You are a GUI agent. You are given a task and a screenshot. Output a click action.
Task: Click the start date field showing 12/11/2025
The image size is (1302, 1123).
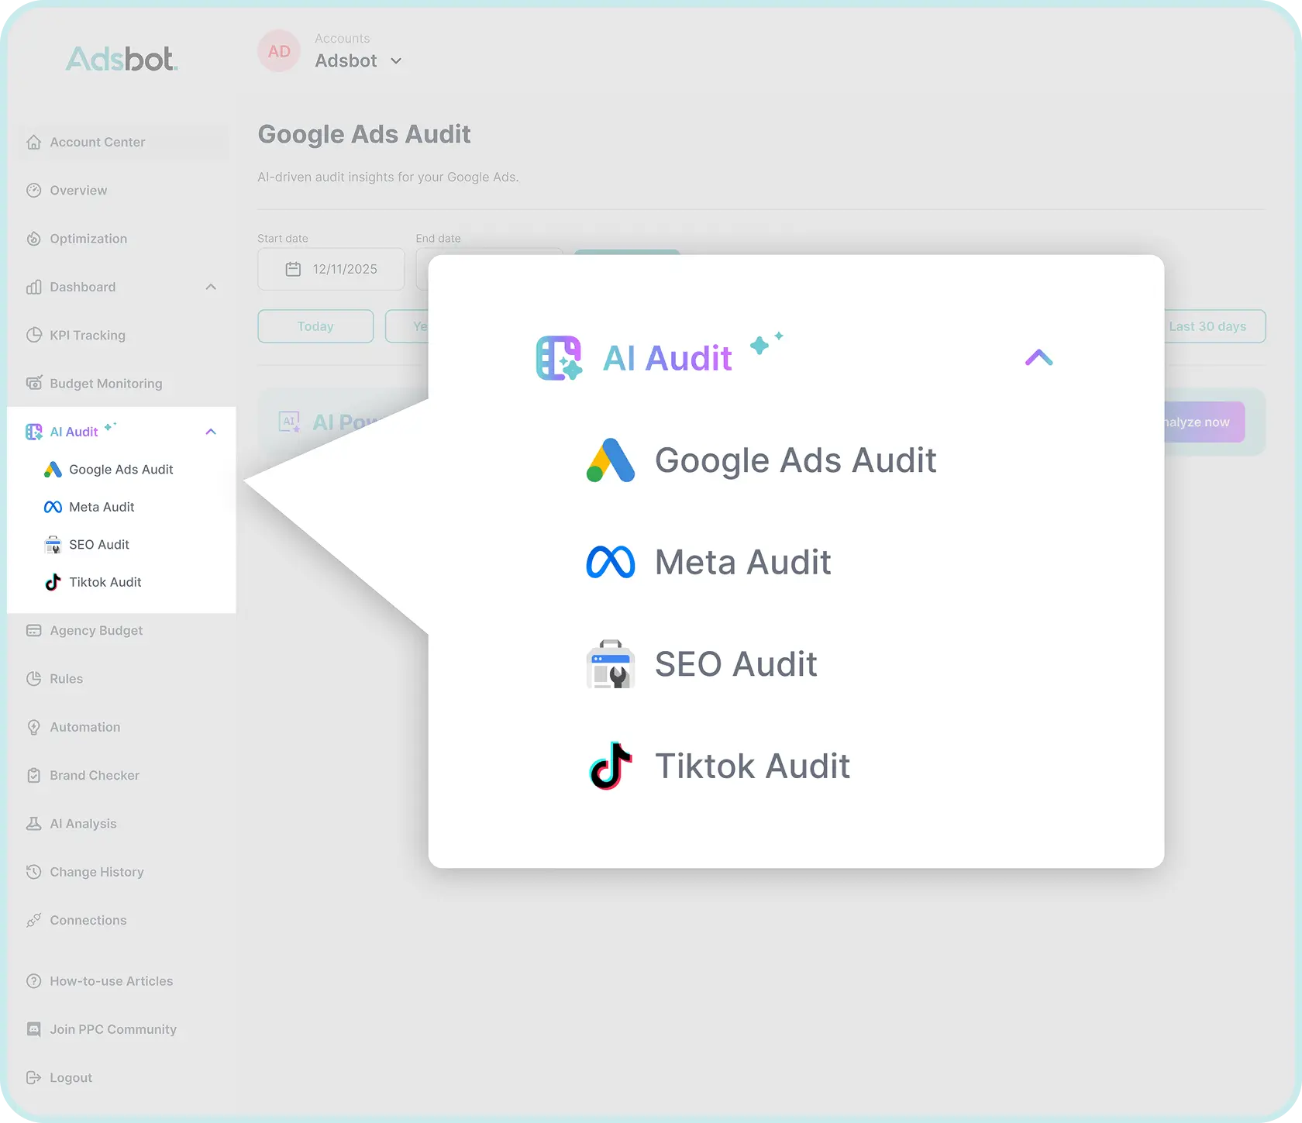pos(330,269)
